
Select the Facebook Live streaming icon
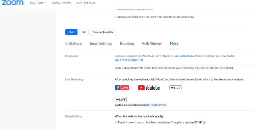click(x=122, y=88)
